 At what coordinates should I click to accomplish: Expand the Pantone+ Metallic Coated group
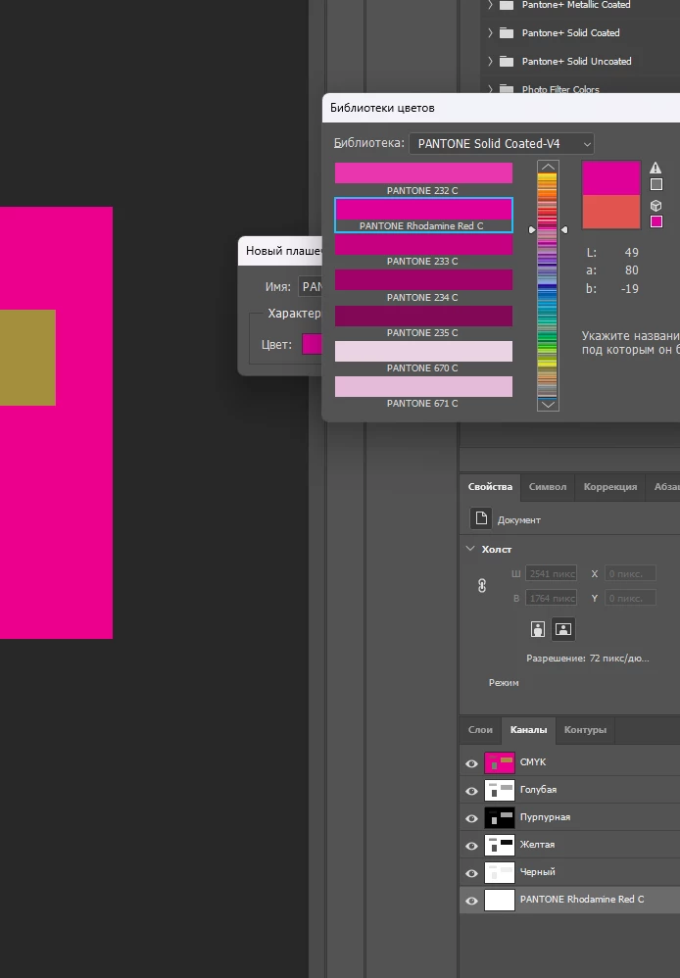point(490,4)
